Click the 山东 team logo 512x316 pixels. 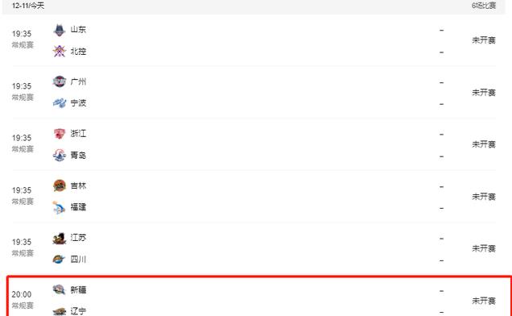point(59,30)
